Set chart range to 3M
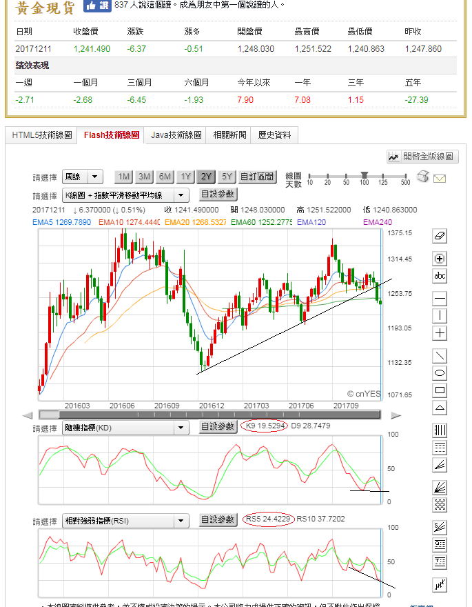472x607 pixels. point(144,177)
